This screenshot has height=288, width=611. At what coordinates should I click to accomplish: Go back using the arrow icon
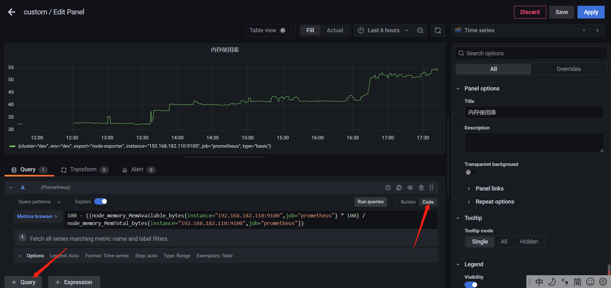12,12
